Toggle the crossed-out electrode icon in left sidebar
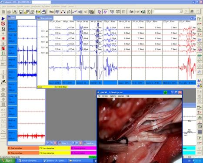 [3, 24]
